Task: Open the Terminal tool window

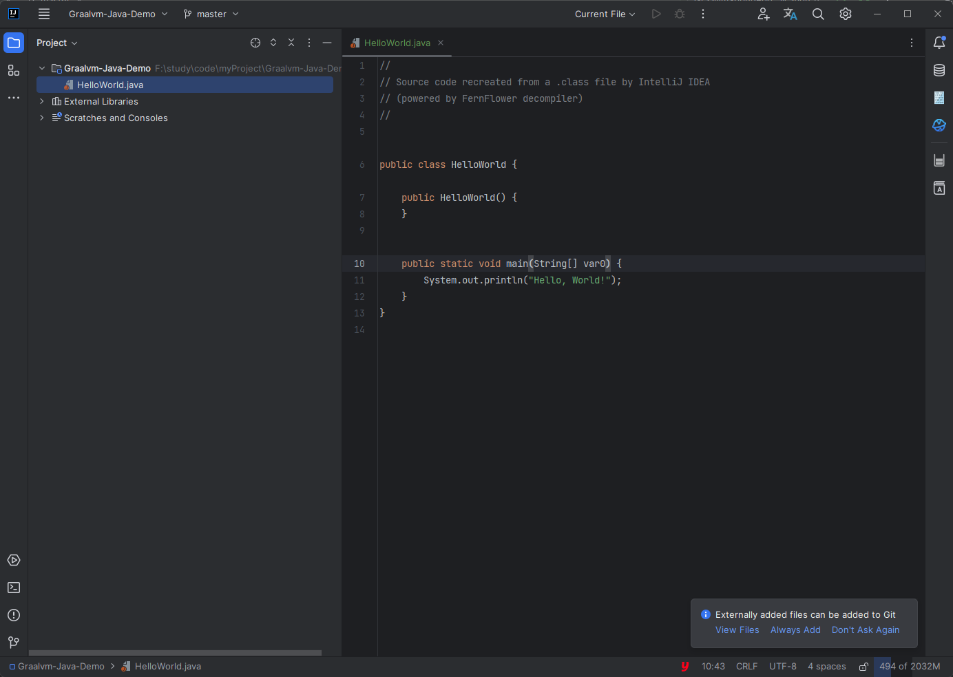Action: pyautogui.click(x=14, y=588)
